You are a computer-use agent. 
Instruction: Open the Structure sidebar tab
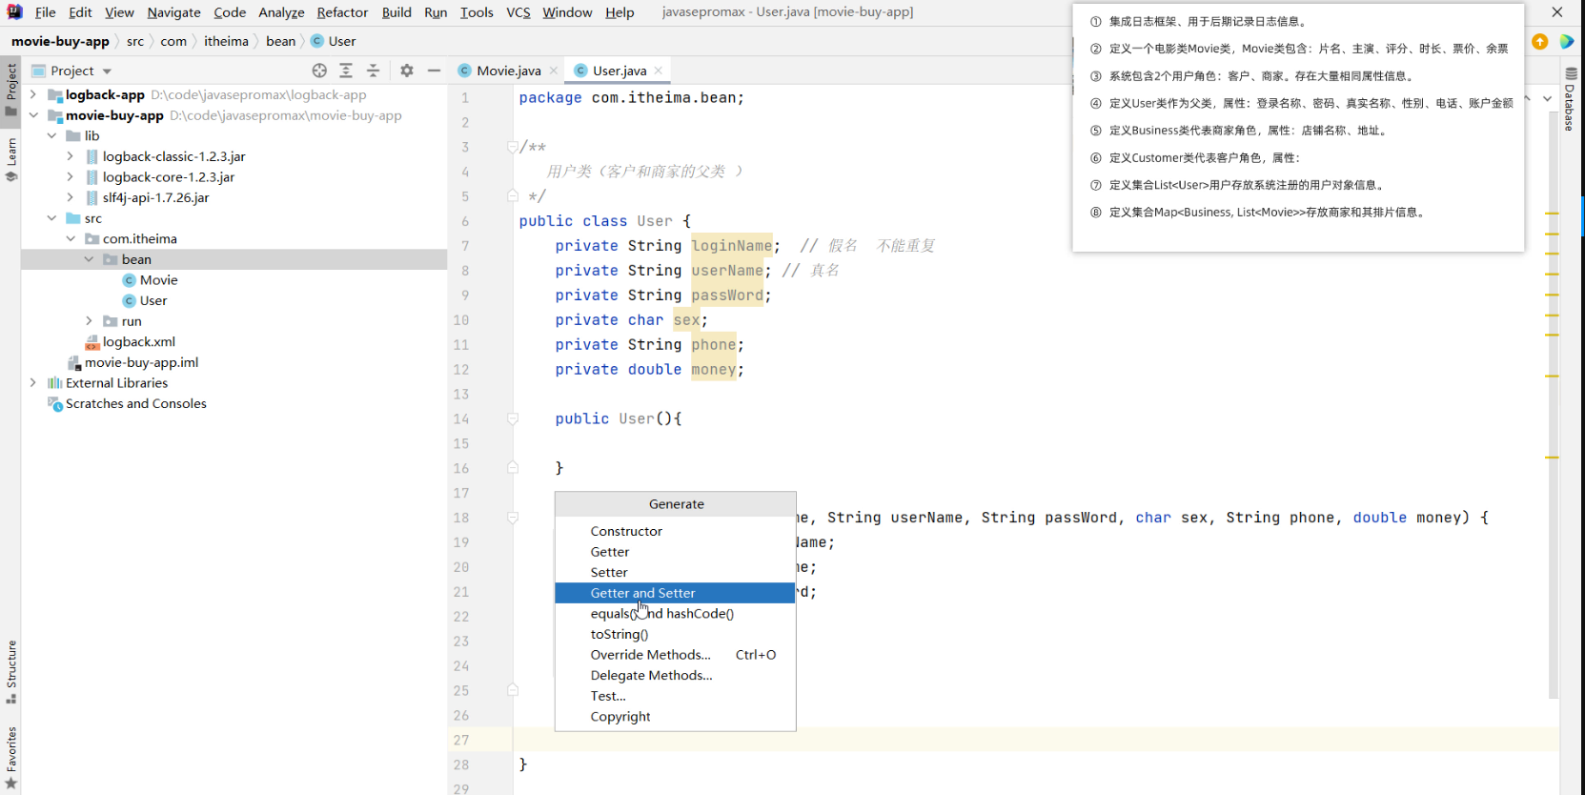[11, 672]
